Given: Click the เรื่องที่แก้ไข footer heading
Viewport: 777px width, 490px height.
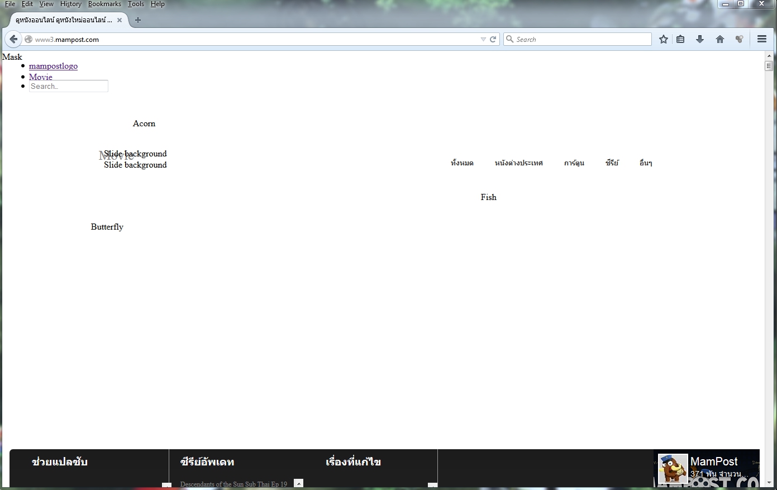Looking at the screenshot, I should click(353, 462).
